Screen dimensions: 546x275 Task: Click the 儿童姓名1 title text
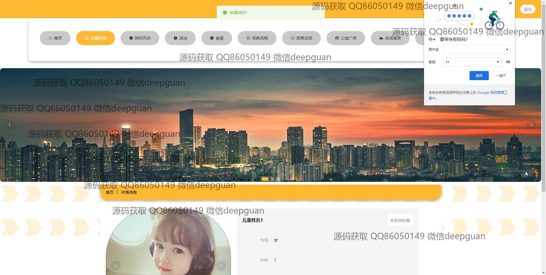[253, 220]
